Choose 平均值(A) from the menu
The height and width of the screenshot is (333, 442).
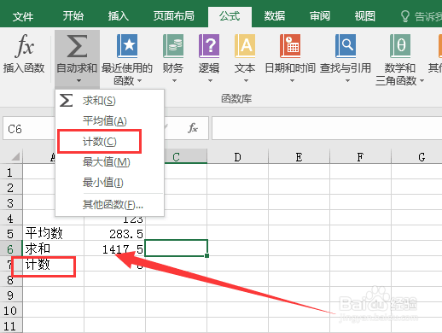tap(110, 121)
